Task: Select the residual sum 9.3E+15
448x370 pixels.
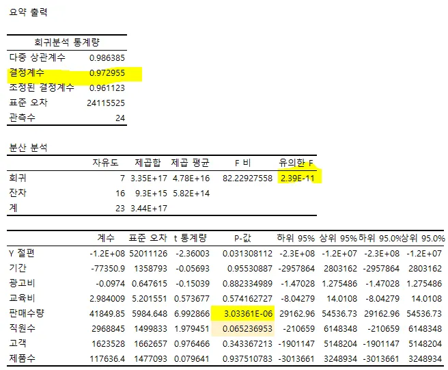Action: tap(151, 194)
